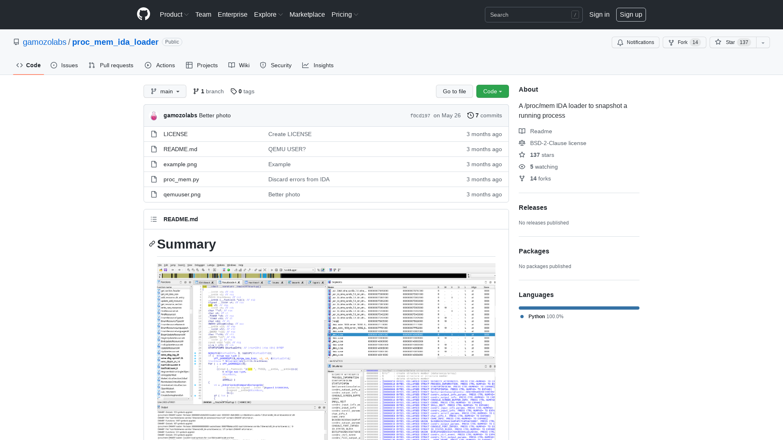Go to Enterprise page
This screenshot has height=440, width=783.
[232, 14]
